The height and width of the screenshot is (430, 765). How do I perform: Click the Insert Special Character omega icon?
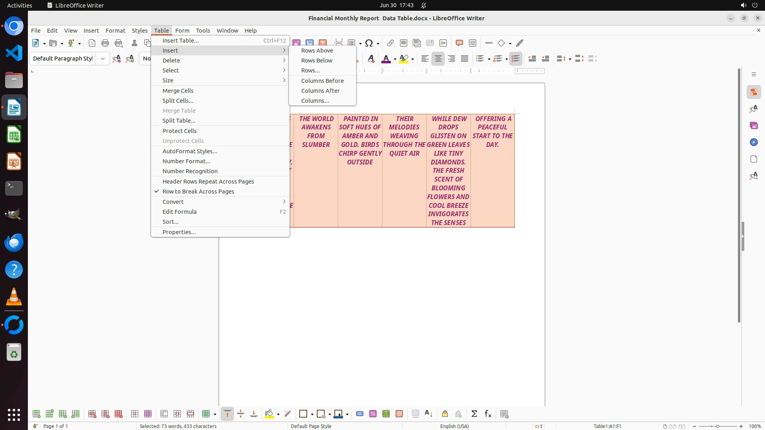(369, 43)
